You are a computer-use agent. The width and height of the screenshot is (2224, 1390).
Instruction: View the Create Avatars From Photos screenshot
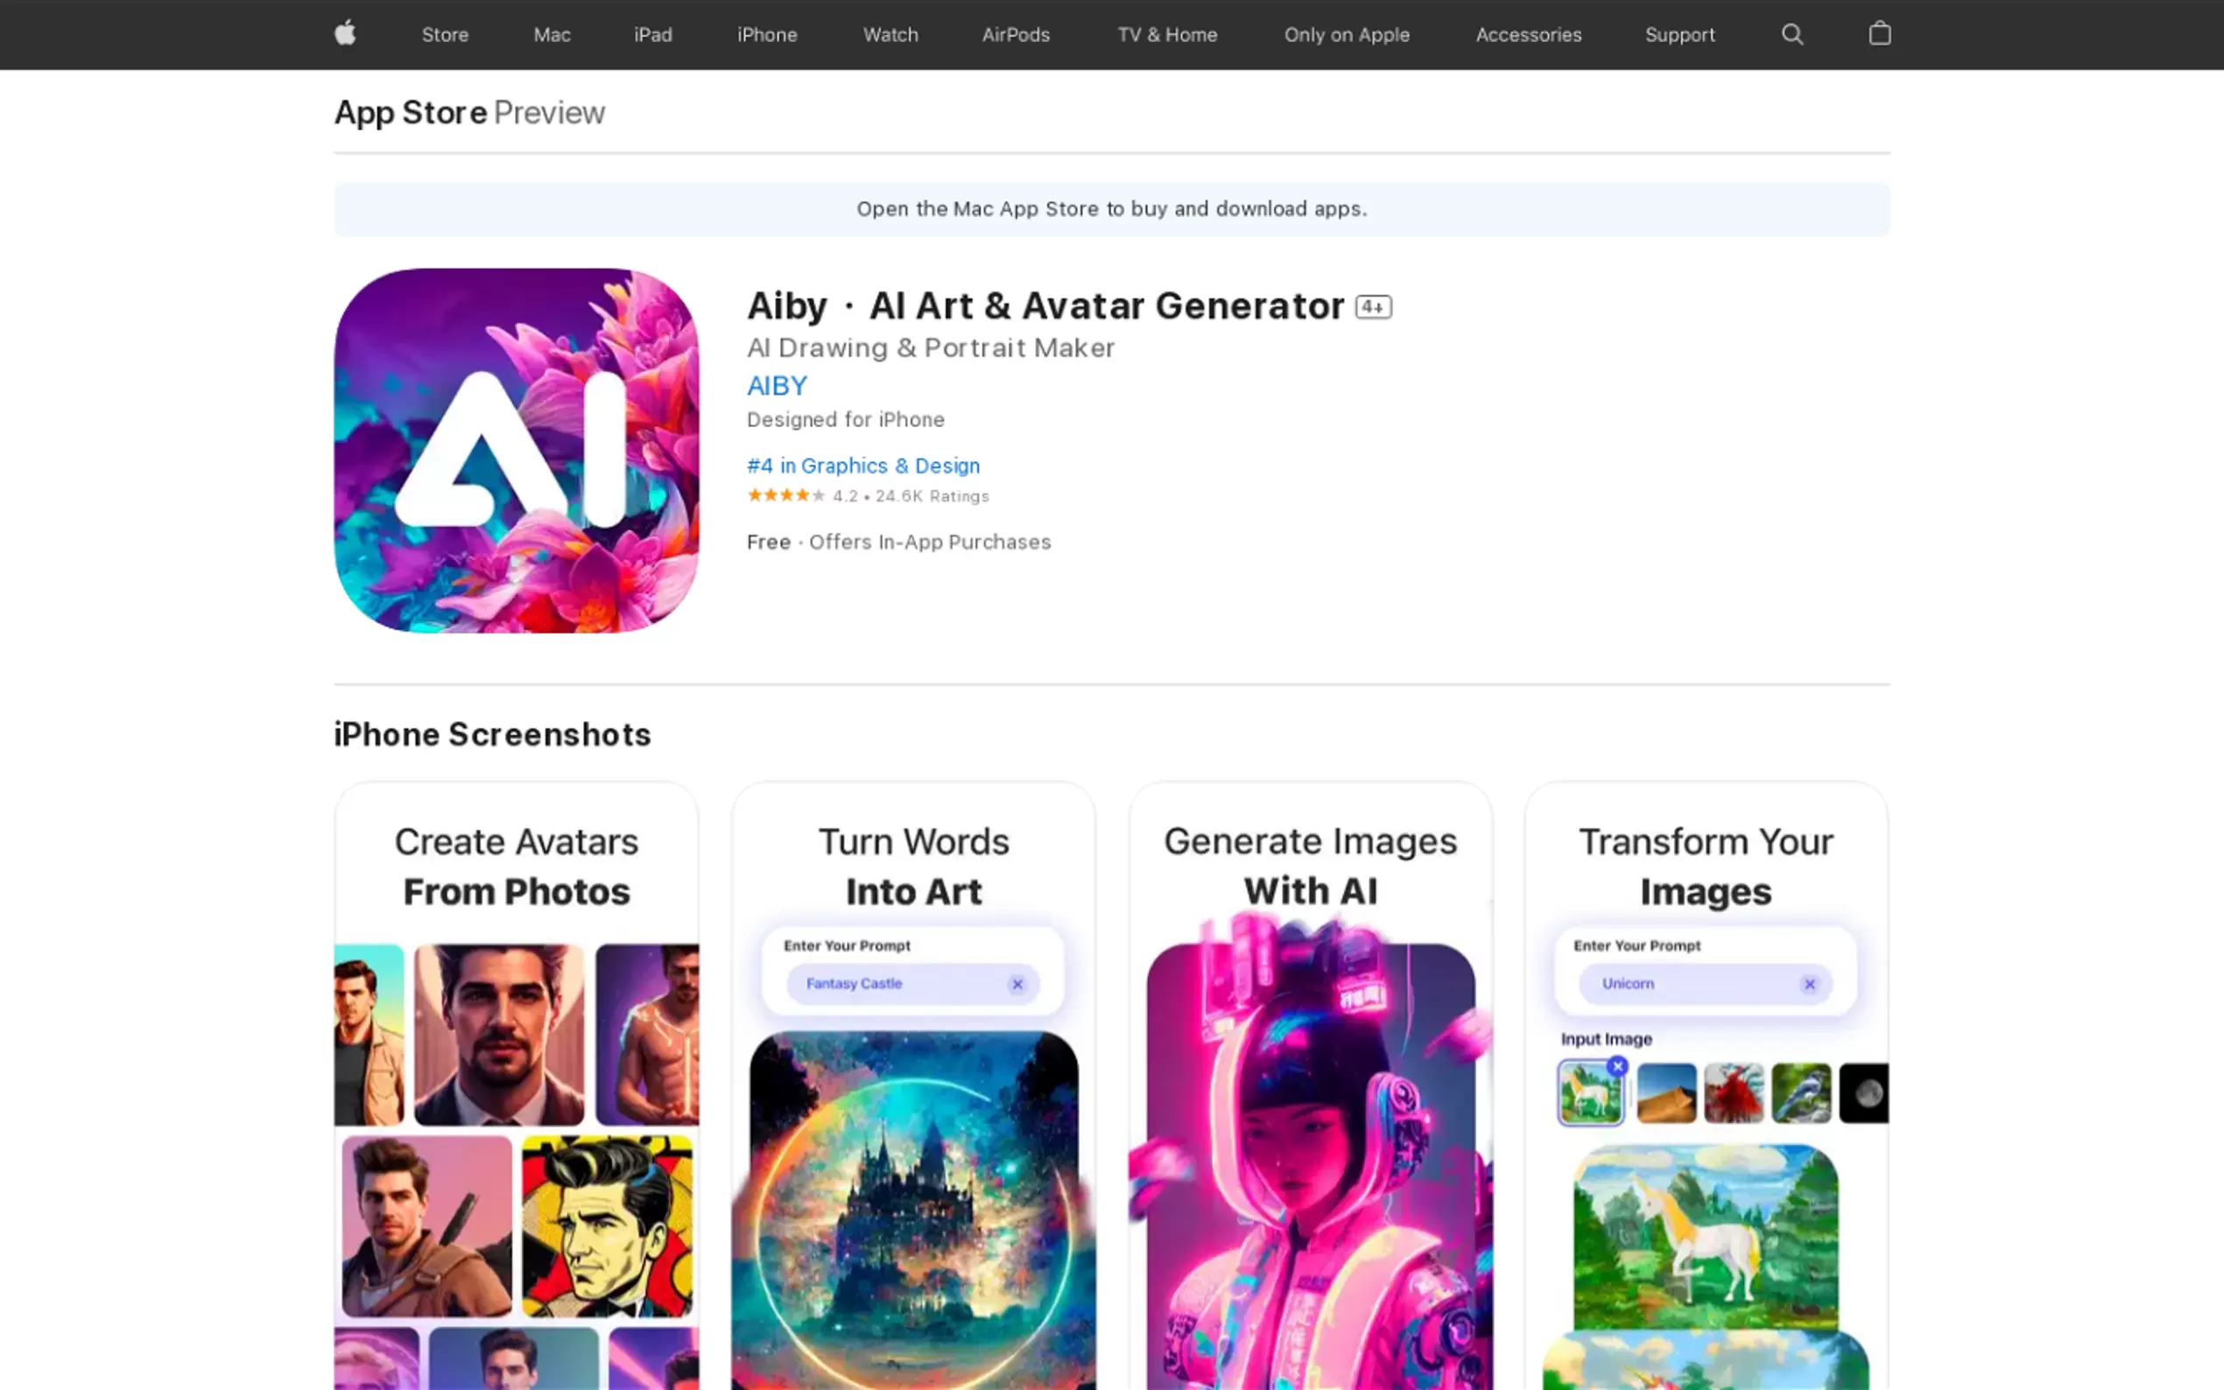point(516,1085)
